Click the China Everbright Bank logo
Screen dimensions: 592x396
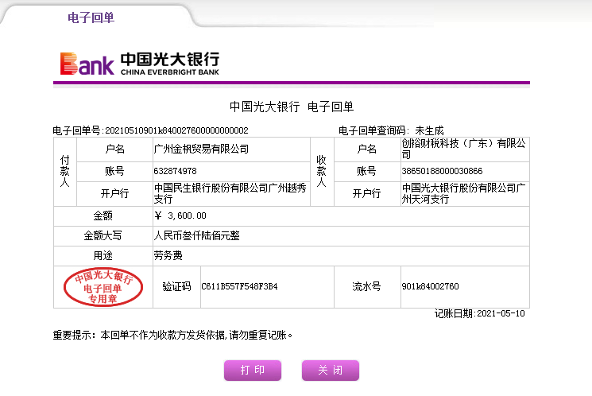coord(140,64)
